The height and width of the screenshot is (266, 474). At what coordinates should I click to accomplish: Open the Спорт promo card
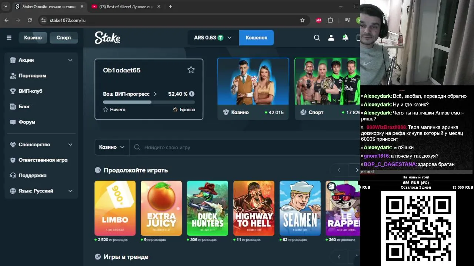pos(327,89)
